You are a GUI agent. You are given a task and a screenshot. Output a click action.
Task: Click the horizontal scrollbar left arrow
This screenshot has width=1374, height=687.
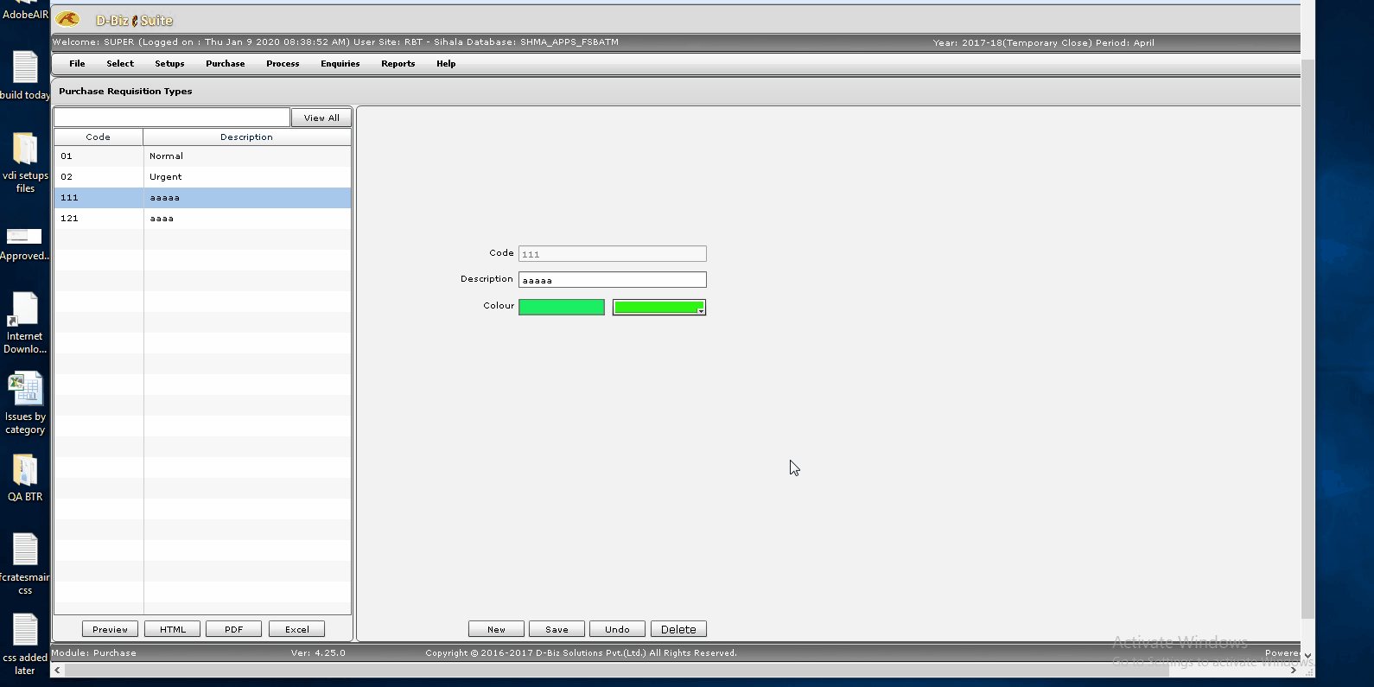(58, 670)
